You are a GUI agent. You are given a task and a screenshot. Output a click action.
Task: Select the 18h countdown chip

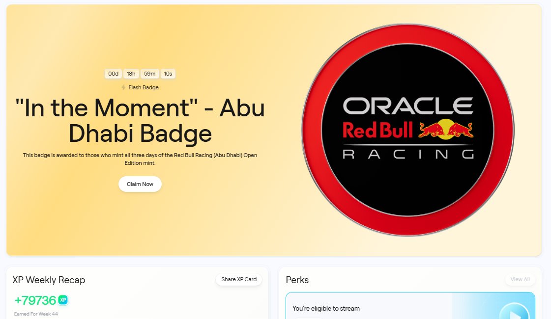pos(131,74)
